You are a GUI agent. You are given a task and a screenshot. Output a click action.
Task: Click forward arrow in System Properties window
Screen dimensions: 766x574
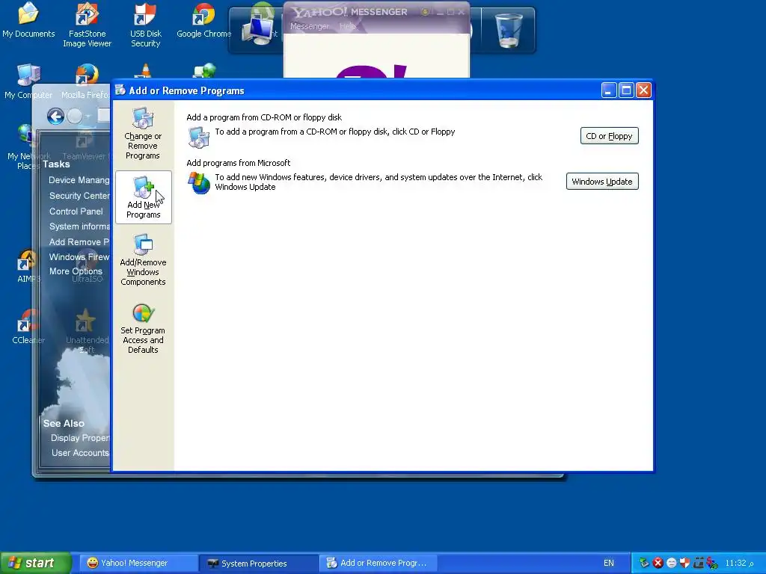[x=75, y=116]
